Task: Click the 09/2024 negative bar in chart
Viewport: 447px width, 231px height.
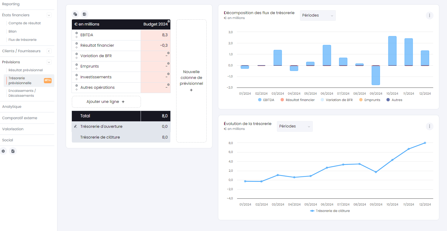Action: (376, 75)
